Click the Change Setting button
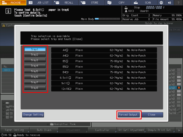Image resolution: width=183 pixels, height=137 pixels. (x=33, y=115)
